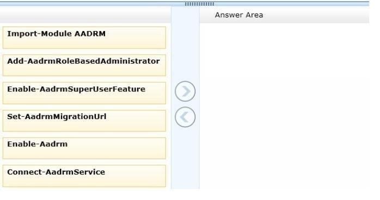380x200 pixels.
Task: Select the Enable-Aadrm command box
Action: pyautogui.click(x=84, y=148)
